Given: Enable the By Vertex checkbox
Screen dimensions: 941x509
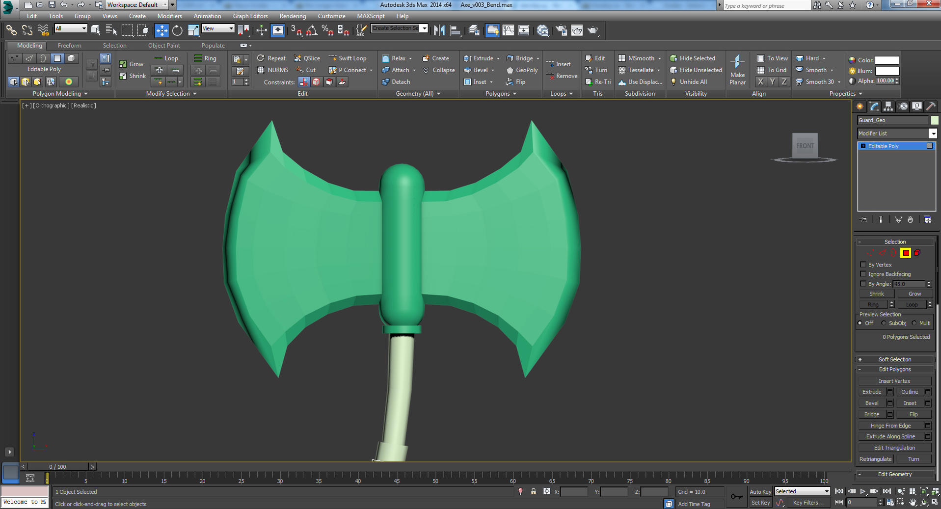Looking at the screenshot, I should tap(863, 265).
